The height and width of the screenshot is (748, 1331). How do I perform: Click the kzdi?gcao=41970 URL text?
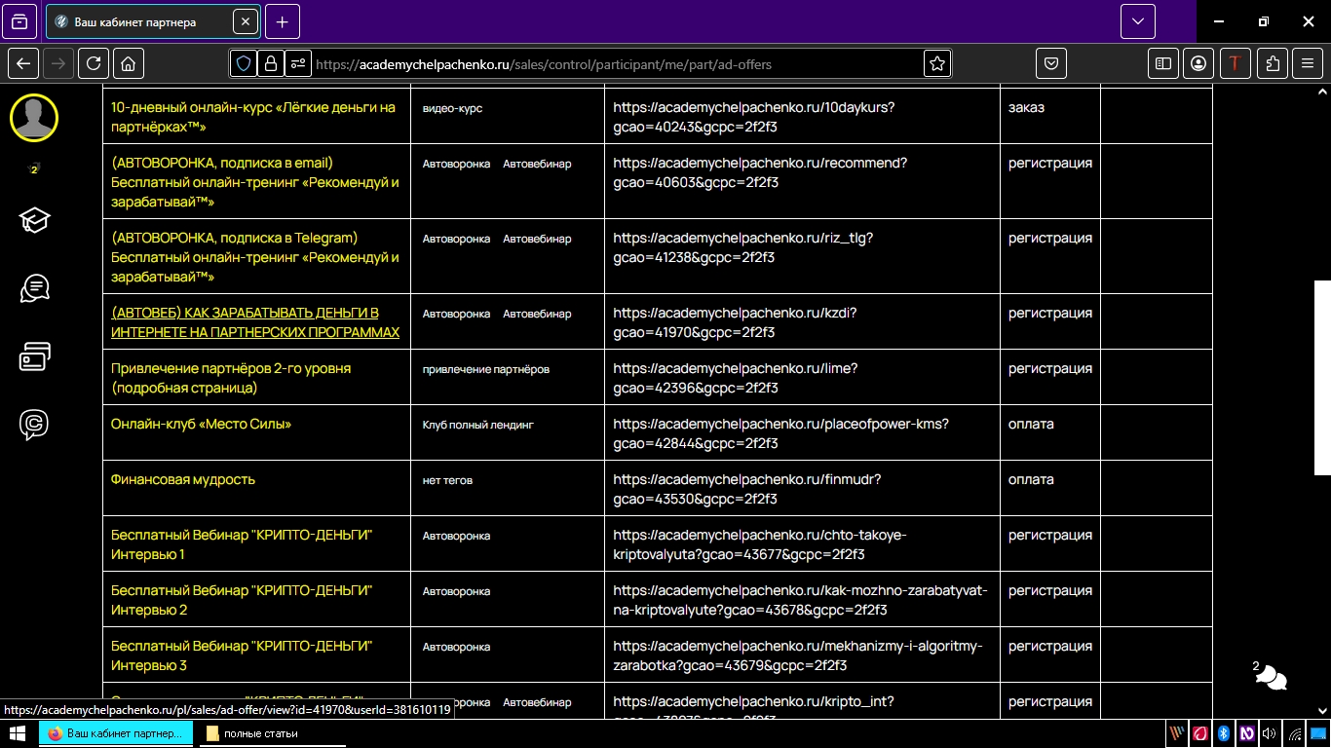click(735, 322)
